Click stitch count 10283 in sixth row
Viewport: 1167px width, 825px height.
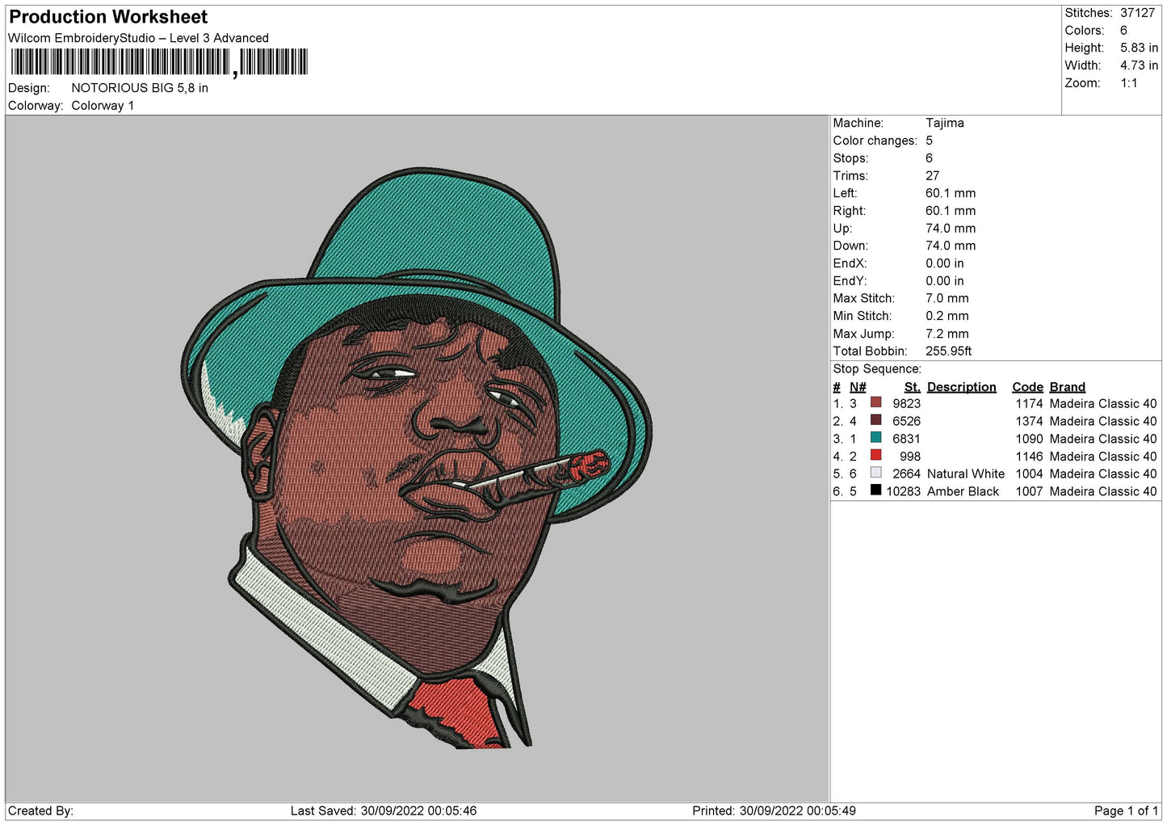pyautogui.click(x=903, y=491)
